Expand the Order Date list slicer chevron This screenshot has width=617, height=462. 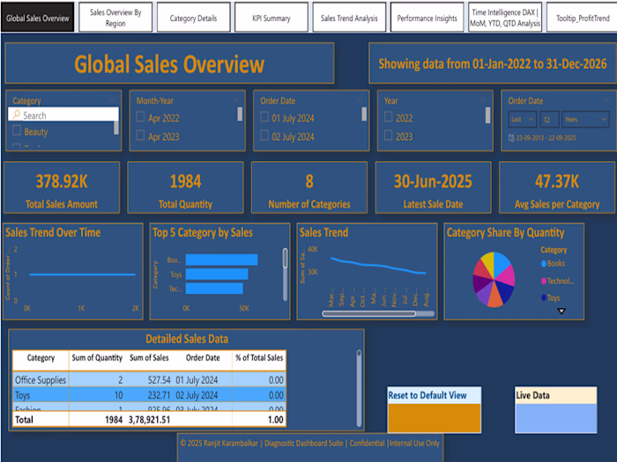pyautogui.click(x=360, y=100)
